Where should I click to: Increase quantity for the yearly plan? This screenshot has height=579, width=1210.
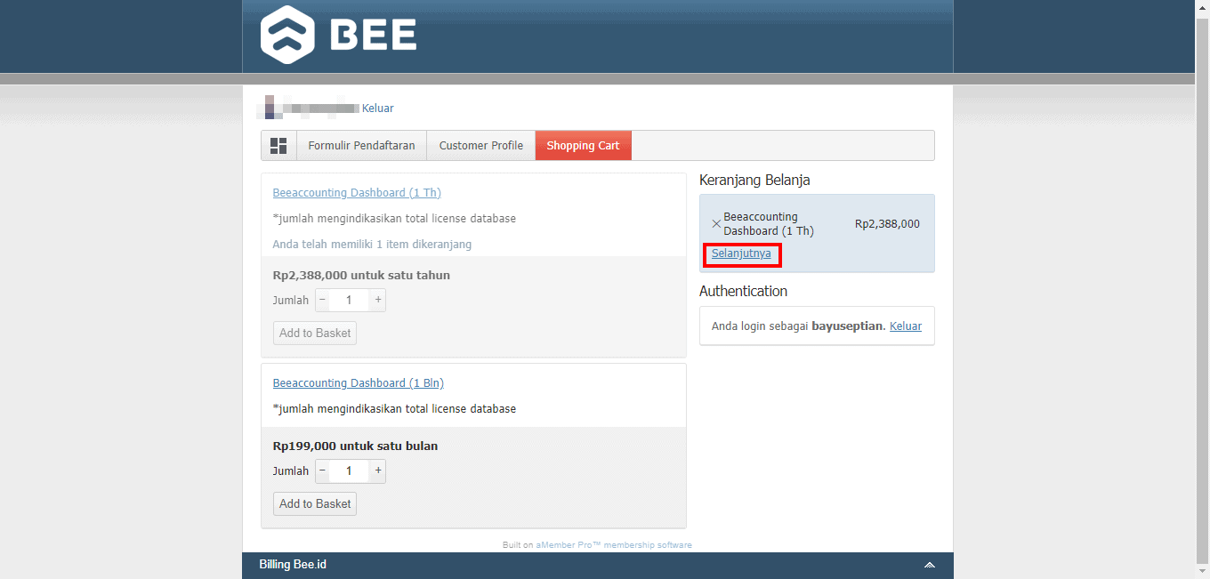[x=378, y=300]
